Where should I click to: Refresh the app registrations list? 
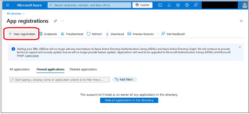pyautogui.click(x=94, y=34)
